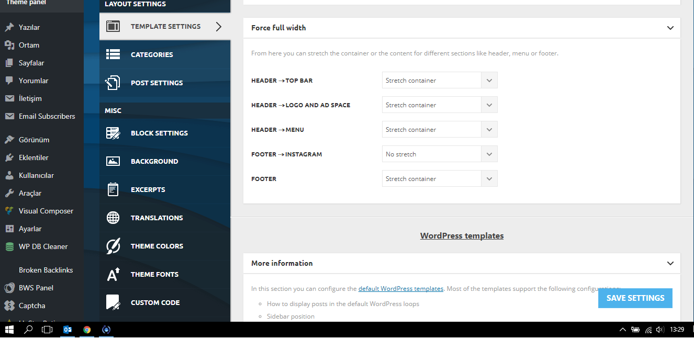Collapse the More information section

coord(670,263)
